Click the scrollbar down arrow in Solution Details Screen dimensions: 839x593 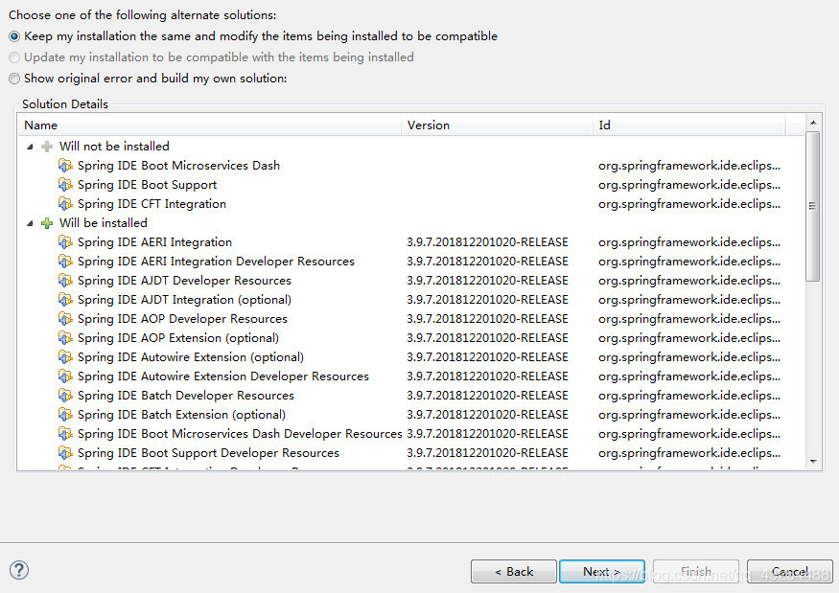coord(813,462)
